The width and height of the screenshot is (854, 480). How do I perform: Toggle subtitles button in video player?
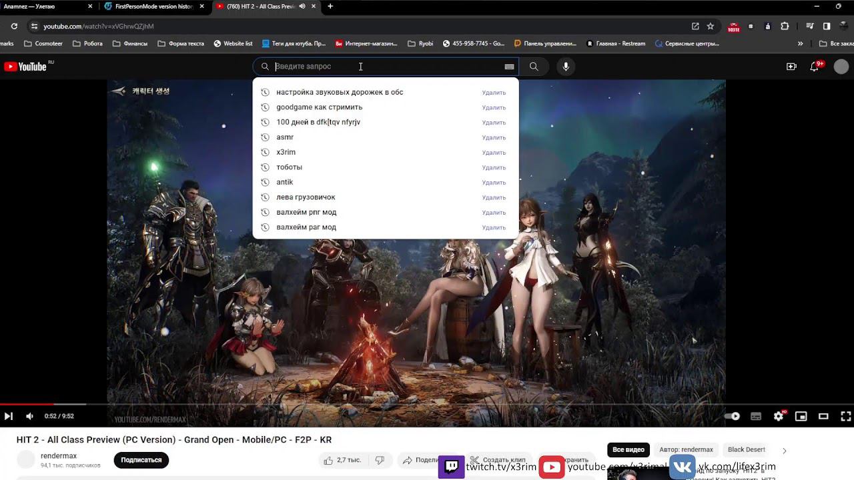click(756, 416)
